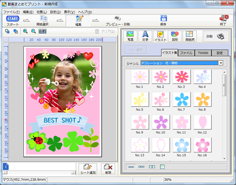
Task: Click the auto fit (自動) zoom button
Action: pyautogui.click(x=42, y=31)
